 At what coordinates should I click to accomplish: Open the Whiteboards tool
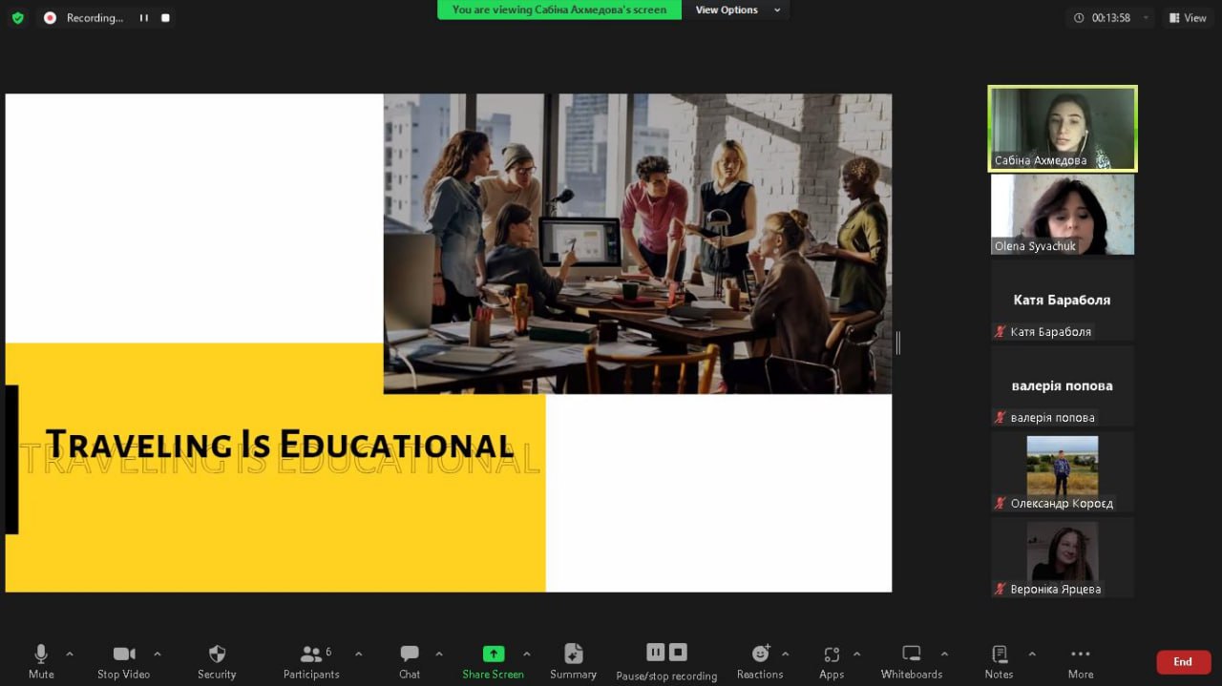pos(911,661)
